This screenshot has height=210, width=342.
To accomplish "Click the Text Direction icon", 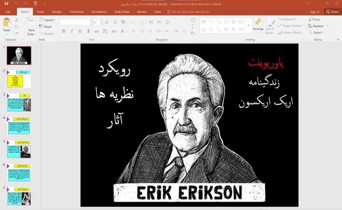I will [x=193, y=20].
